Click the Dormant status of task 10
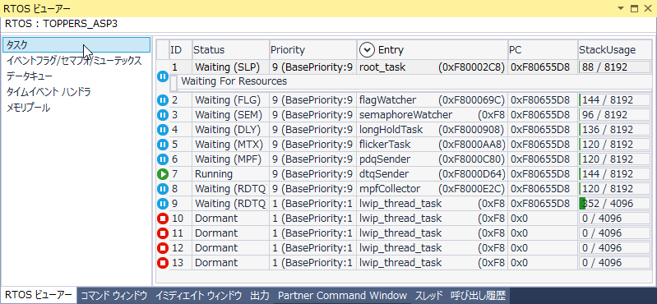Image resolution: width=657 pixels, height=304 pixels. point(230,219)
